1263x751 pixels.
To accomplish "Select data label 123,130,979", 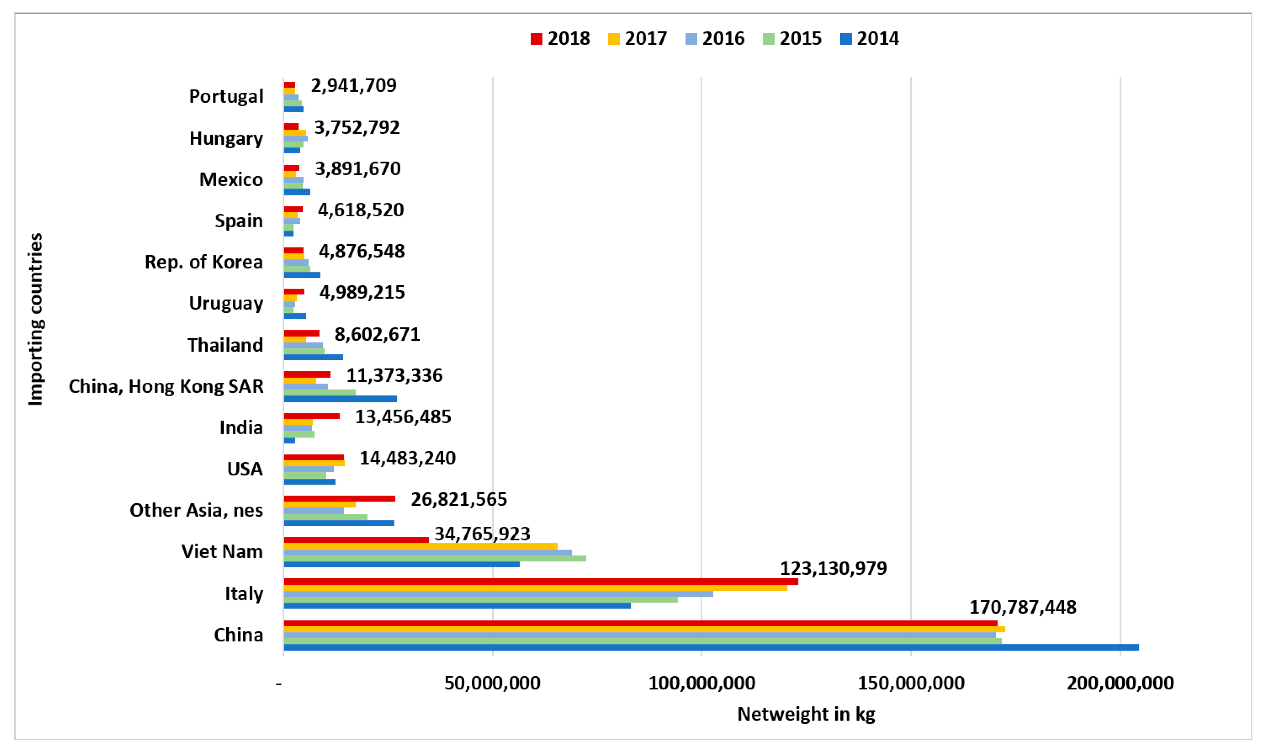I will (x=833, y=569).
